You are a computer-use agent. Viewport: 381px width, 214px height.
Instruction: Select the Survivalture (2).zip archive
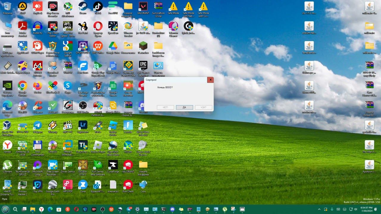(158, 10)
